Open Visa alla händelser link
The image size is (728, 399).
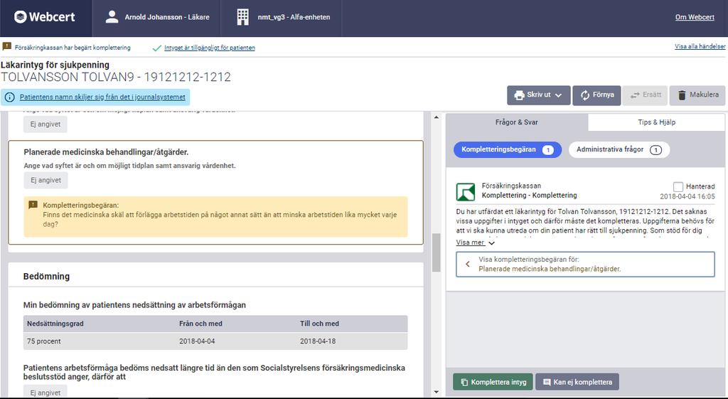[700, 46]
